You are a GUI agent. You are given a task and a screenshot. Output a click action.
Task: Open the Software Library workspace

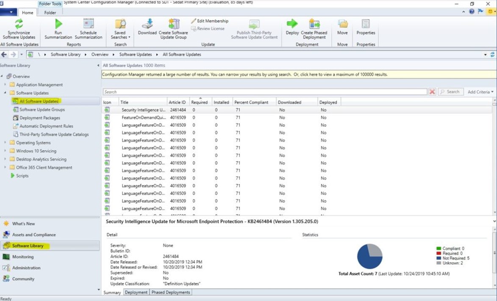[50, 246]
